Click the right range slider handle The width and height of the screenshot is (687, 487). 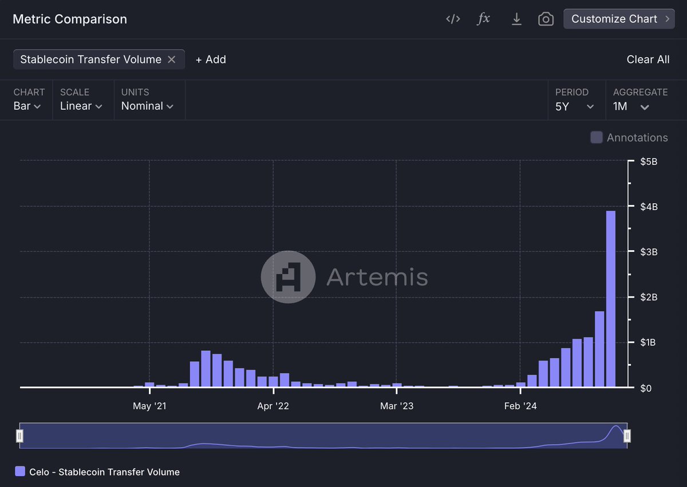point(627,436)
